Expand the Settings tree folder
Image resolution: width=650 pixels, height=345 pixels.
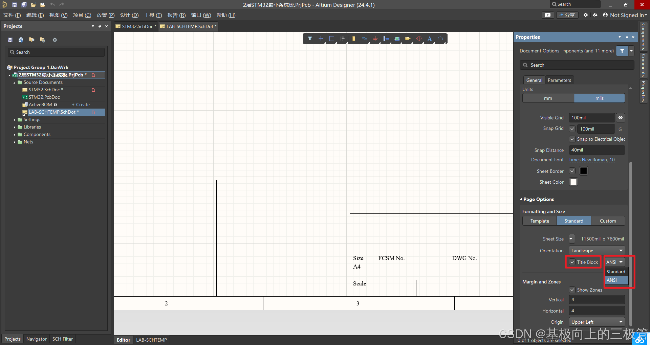(14, 120)
